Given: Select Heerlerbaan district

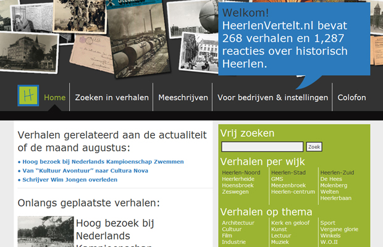Looking at the screenshot, I should click(335, 198).
